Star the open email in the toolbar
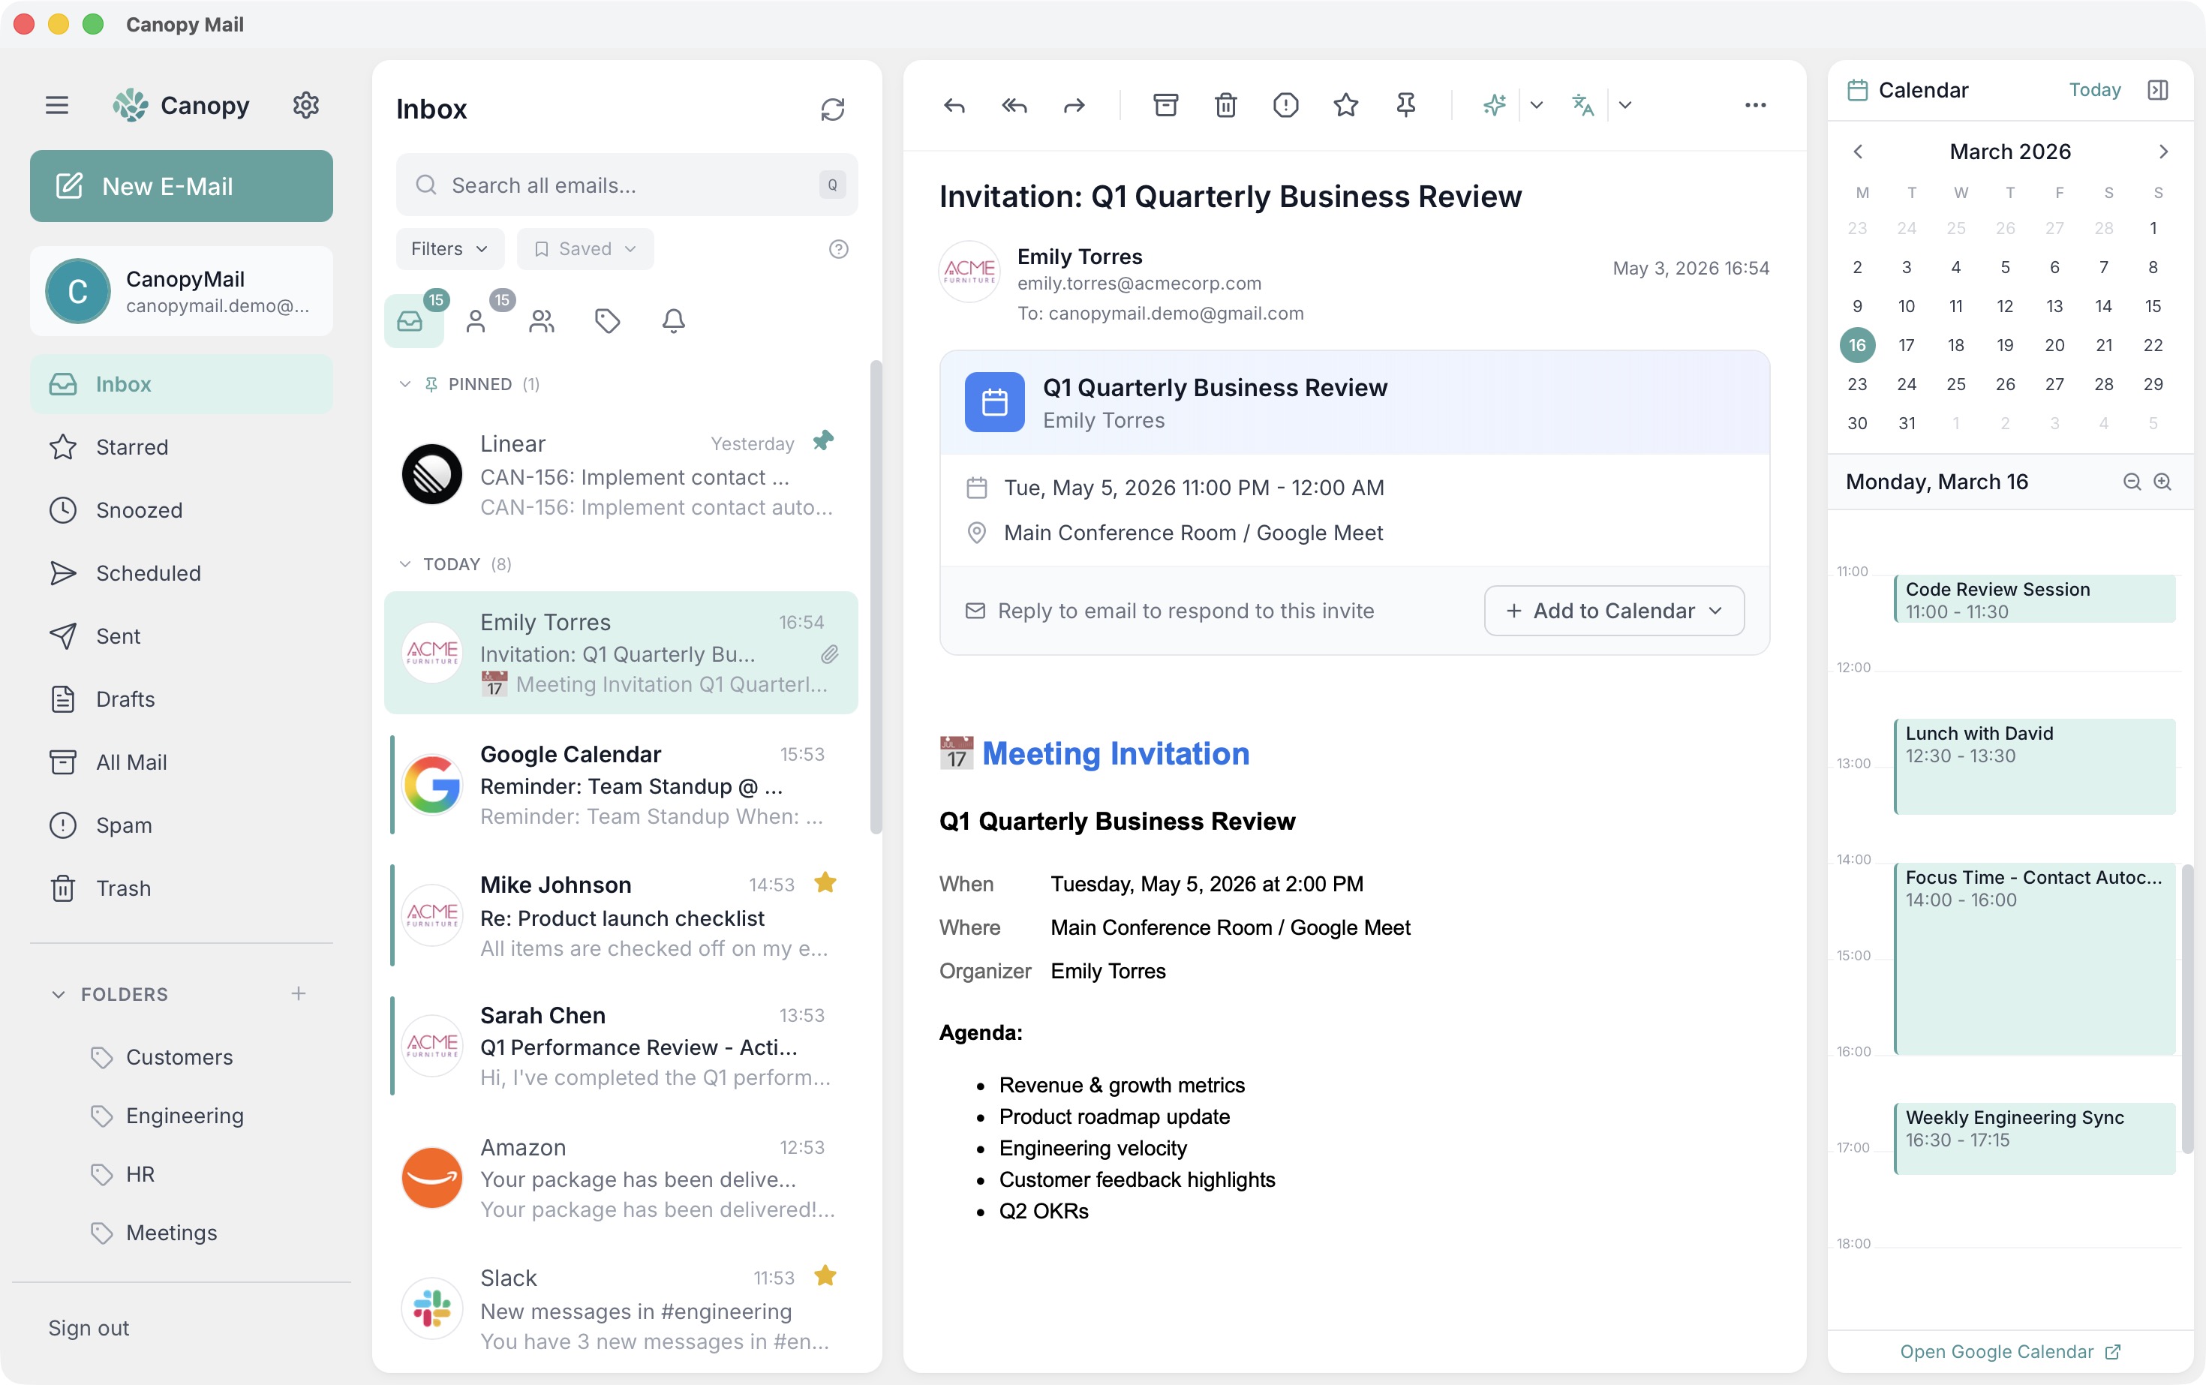Viewport: 2206px width, 1385px height. click(x=1346, y=105)
